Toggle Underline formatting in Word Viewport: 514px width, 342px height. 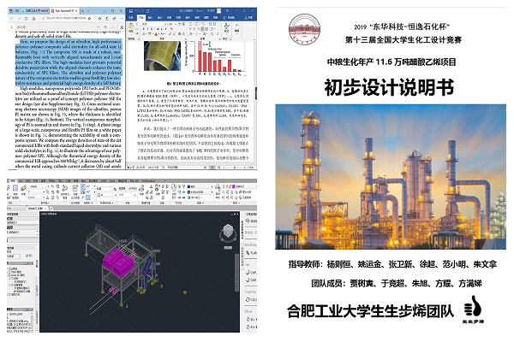152,29
